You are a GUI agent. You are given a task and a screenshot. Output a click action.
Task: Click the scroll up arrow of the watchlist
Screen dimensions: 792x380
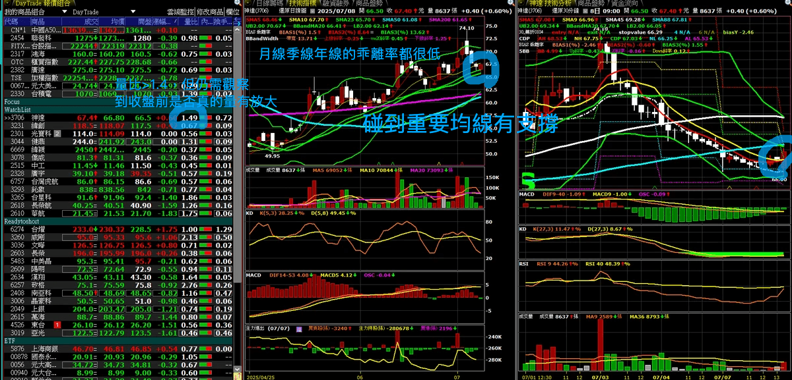click(x=238, y=30)
